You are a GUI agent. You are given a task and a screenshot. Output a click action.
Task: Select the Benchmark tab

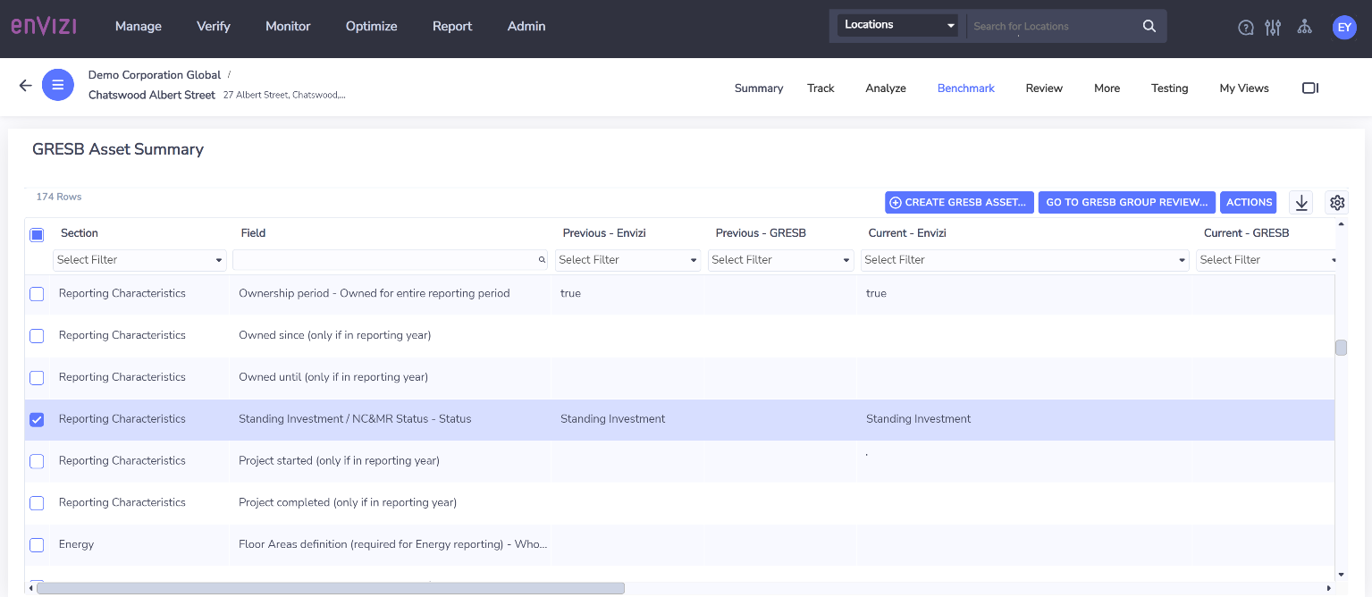(x=966, y=88)
